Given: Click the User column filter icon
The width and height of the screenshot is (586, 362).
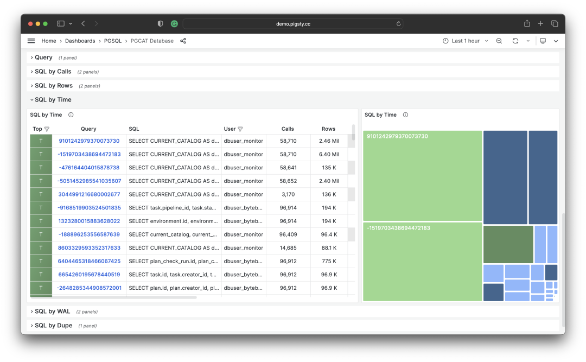Looking at the screenshot, I should 240,129.
